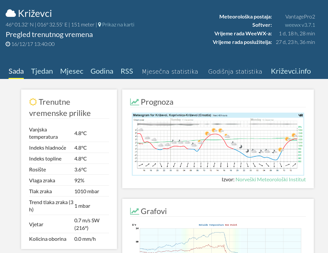Screen dimensions: 328x253
Task: Click Prikaz na karti link
Action: point(118,25)
